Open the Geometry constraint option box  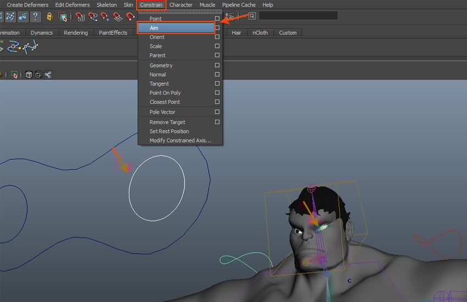pyautogui.click(x=217, y=65)
